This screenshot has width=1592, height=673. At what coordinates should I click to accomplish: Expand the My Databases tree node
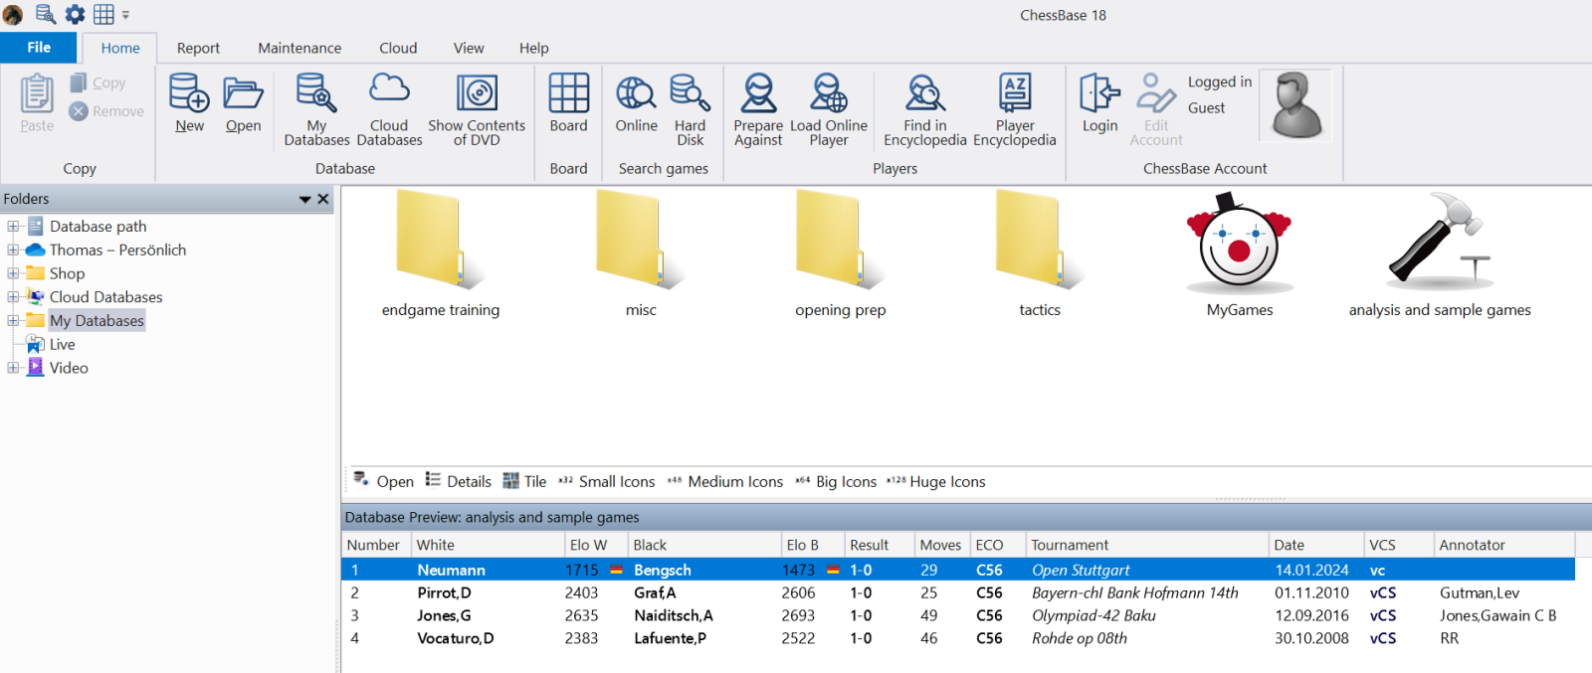tap(13, 321)
